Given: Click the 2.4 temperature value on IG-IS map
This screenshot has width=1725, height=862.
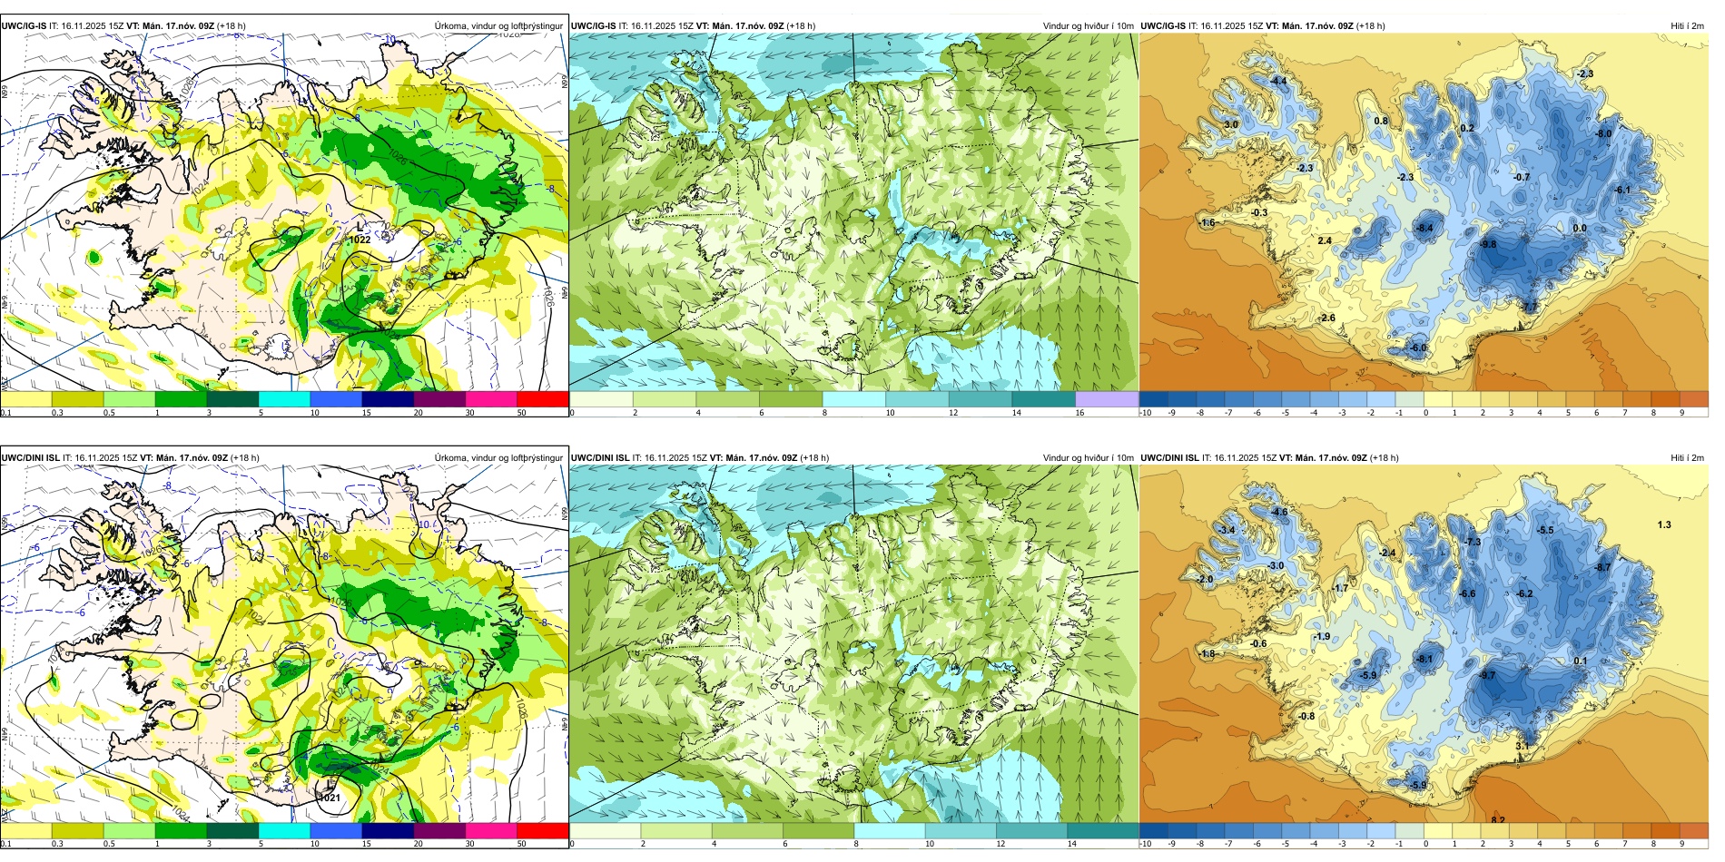Looking at the screenshot, I should 1325,240.
